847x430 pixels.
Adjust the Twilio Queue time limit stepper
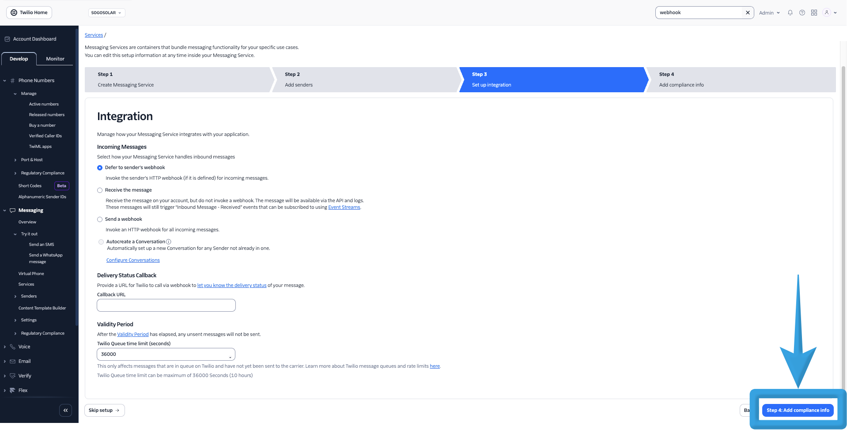(230, 354)
